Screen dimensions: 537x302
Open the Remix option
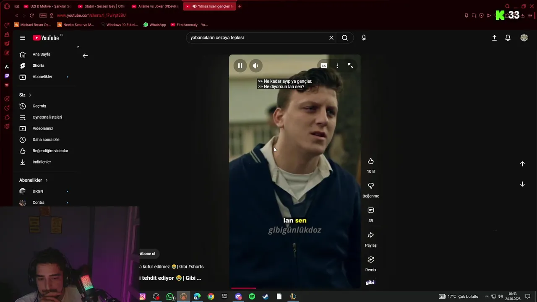(371, 260)
